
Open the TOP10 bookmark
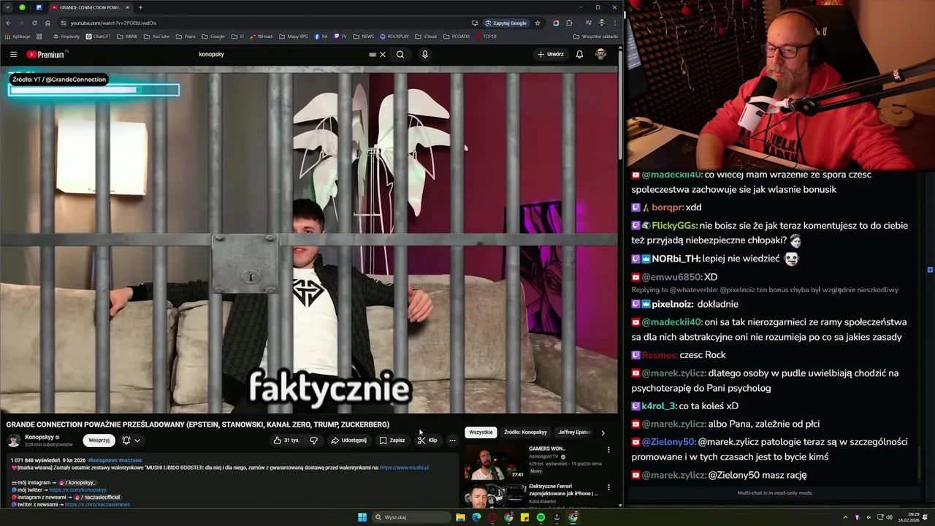pos(486,36)
